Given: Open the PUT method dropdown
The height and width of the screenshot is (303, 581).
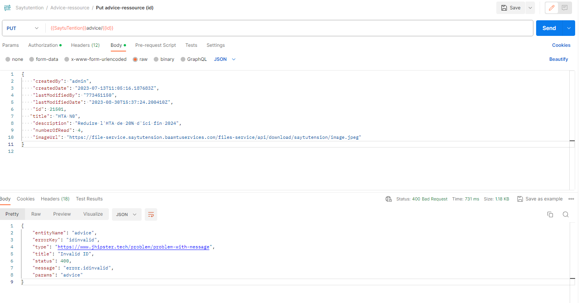Looking at the screenshot, I should (23, 28).
